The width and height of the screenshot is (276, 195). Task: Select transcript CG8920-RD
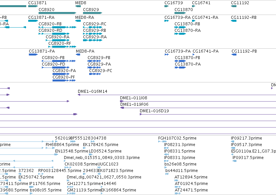point(50,30)
